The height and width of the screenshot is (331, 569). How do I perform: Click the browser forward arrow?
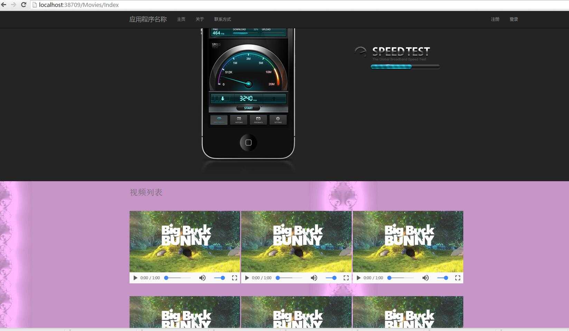click(13, 5)
